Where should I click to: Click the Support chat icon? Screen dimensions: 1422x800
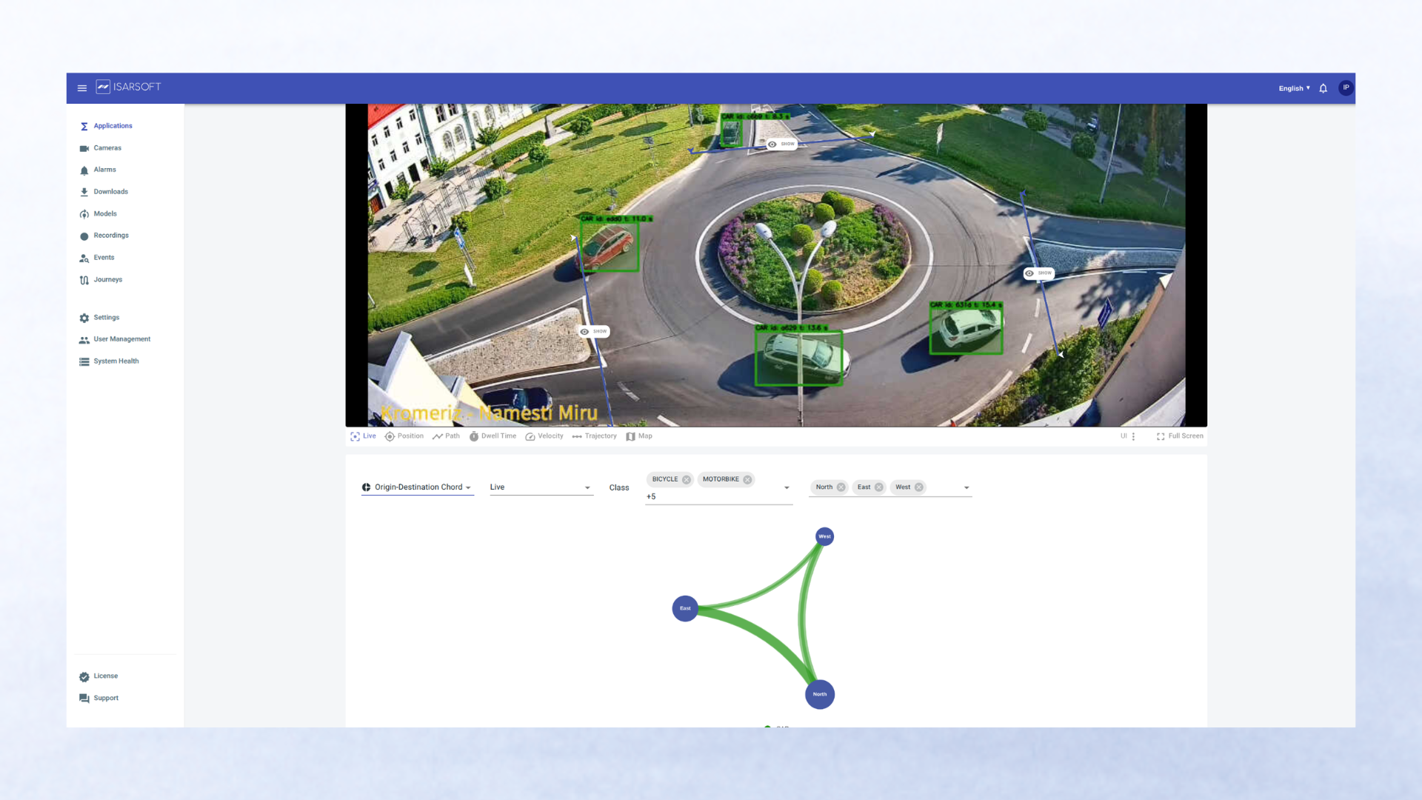click(x=84, y=699)
